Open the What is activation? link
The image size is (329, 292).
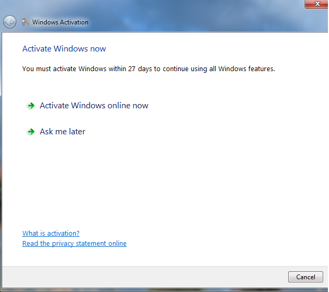(51, 234)
